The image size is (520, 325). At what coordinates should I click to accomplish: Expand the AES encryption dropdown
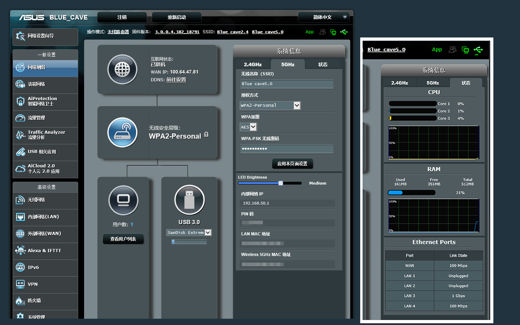pyautogui.click(x=248, y=127)
